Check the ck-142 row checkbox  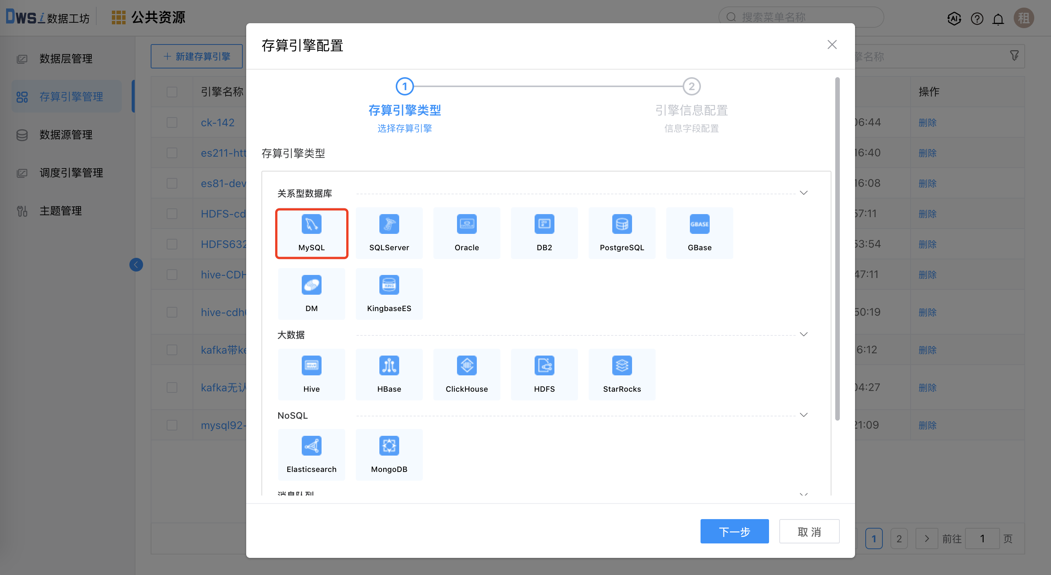click(172, 122)
